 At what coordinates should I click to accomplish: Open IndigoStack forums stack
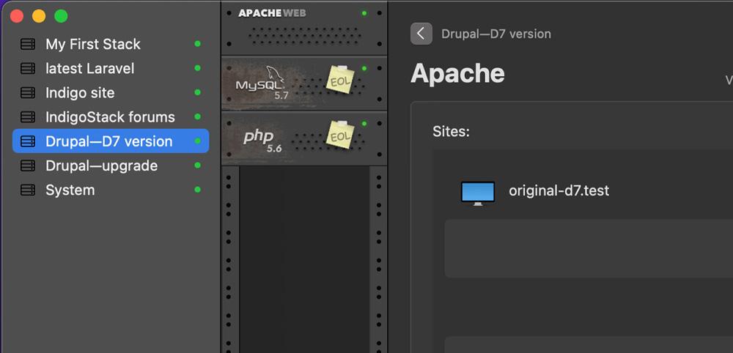coord(111,117)
